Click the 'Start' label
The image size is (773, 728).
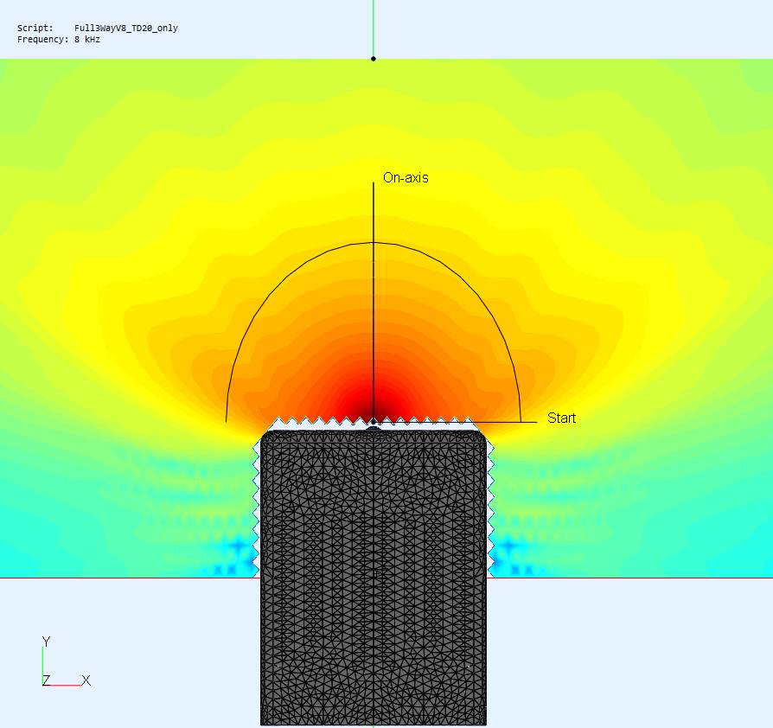(x=561, y=418)
